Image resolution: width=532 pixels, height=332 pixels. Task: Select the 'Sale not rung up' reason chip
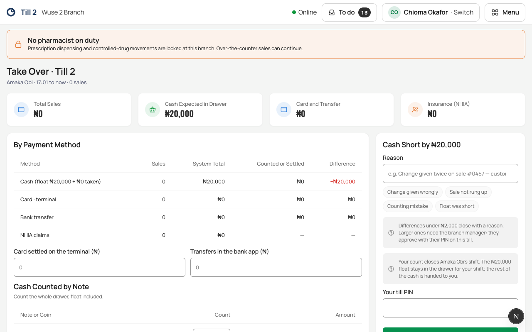468,192
